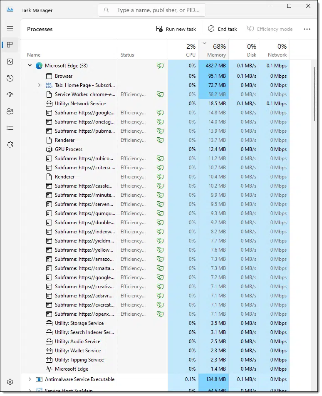Select Utility: Search Indexer row
The height and width of the screenshot is (396, 322).
point(155,332)
